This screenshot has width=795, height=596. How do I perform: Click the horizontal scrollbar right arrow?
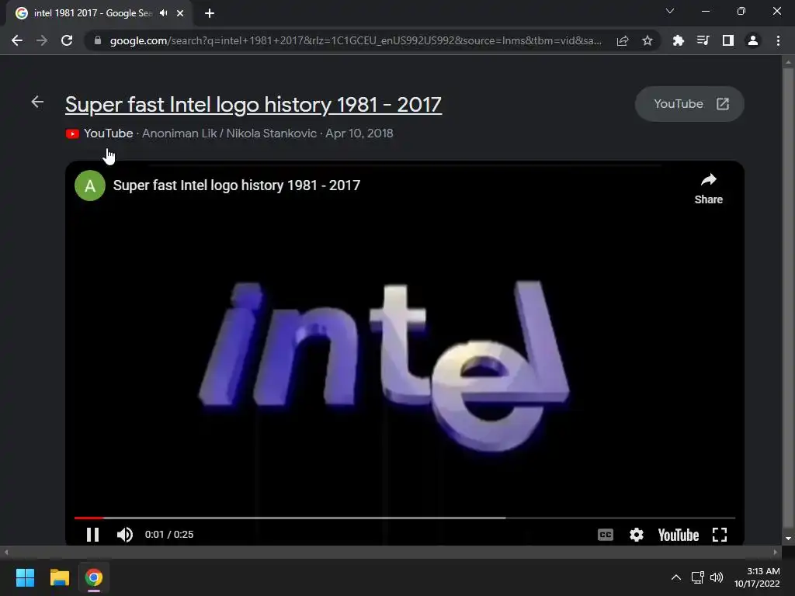[776, 553]
